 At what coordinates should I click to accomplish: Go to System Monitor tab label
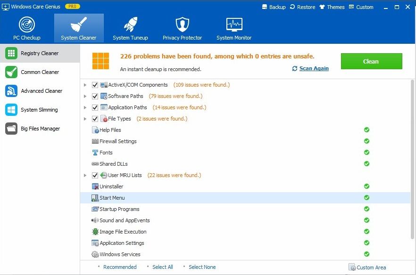234,38
